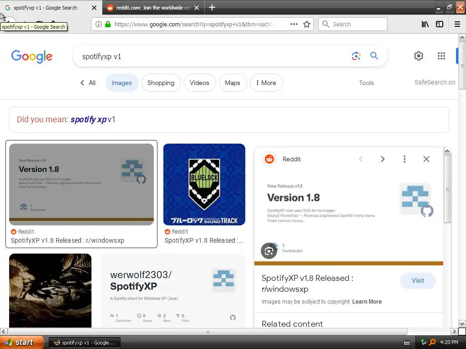The height and width of the screenshot is (349, 466).
Task: Click keyboard icon in taskbar
Action: pos(407,343)
